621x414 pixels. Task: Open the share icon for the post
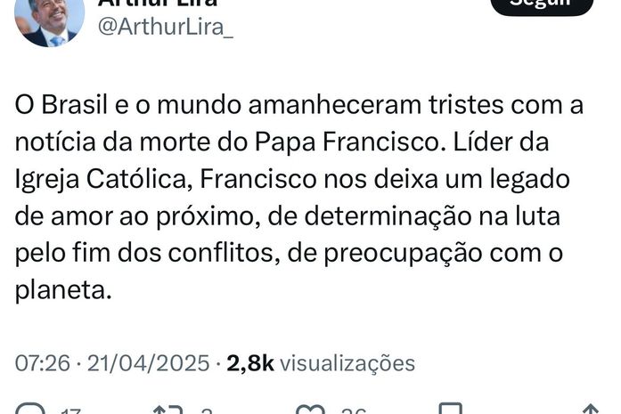click(x=589, y=409)
